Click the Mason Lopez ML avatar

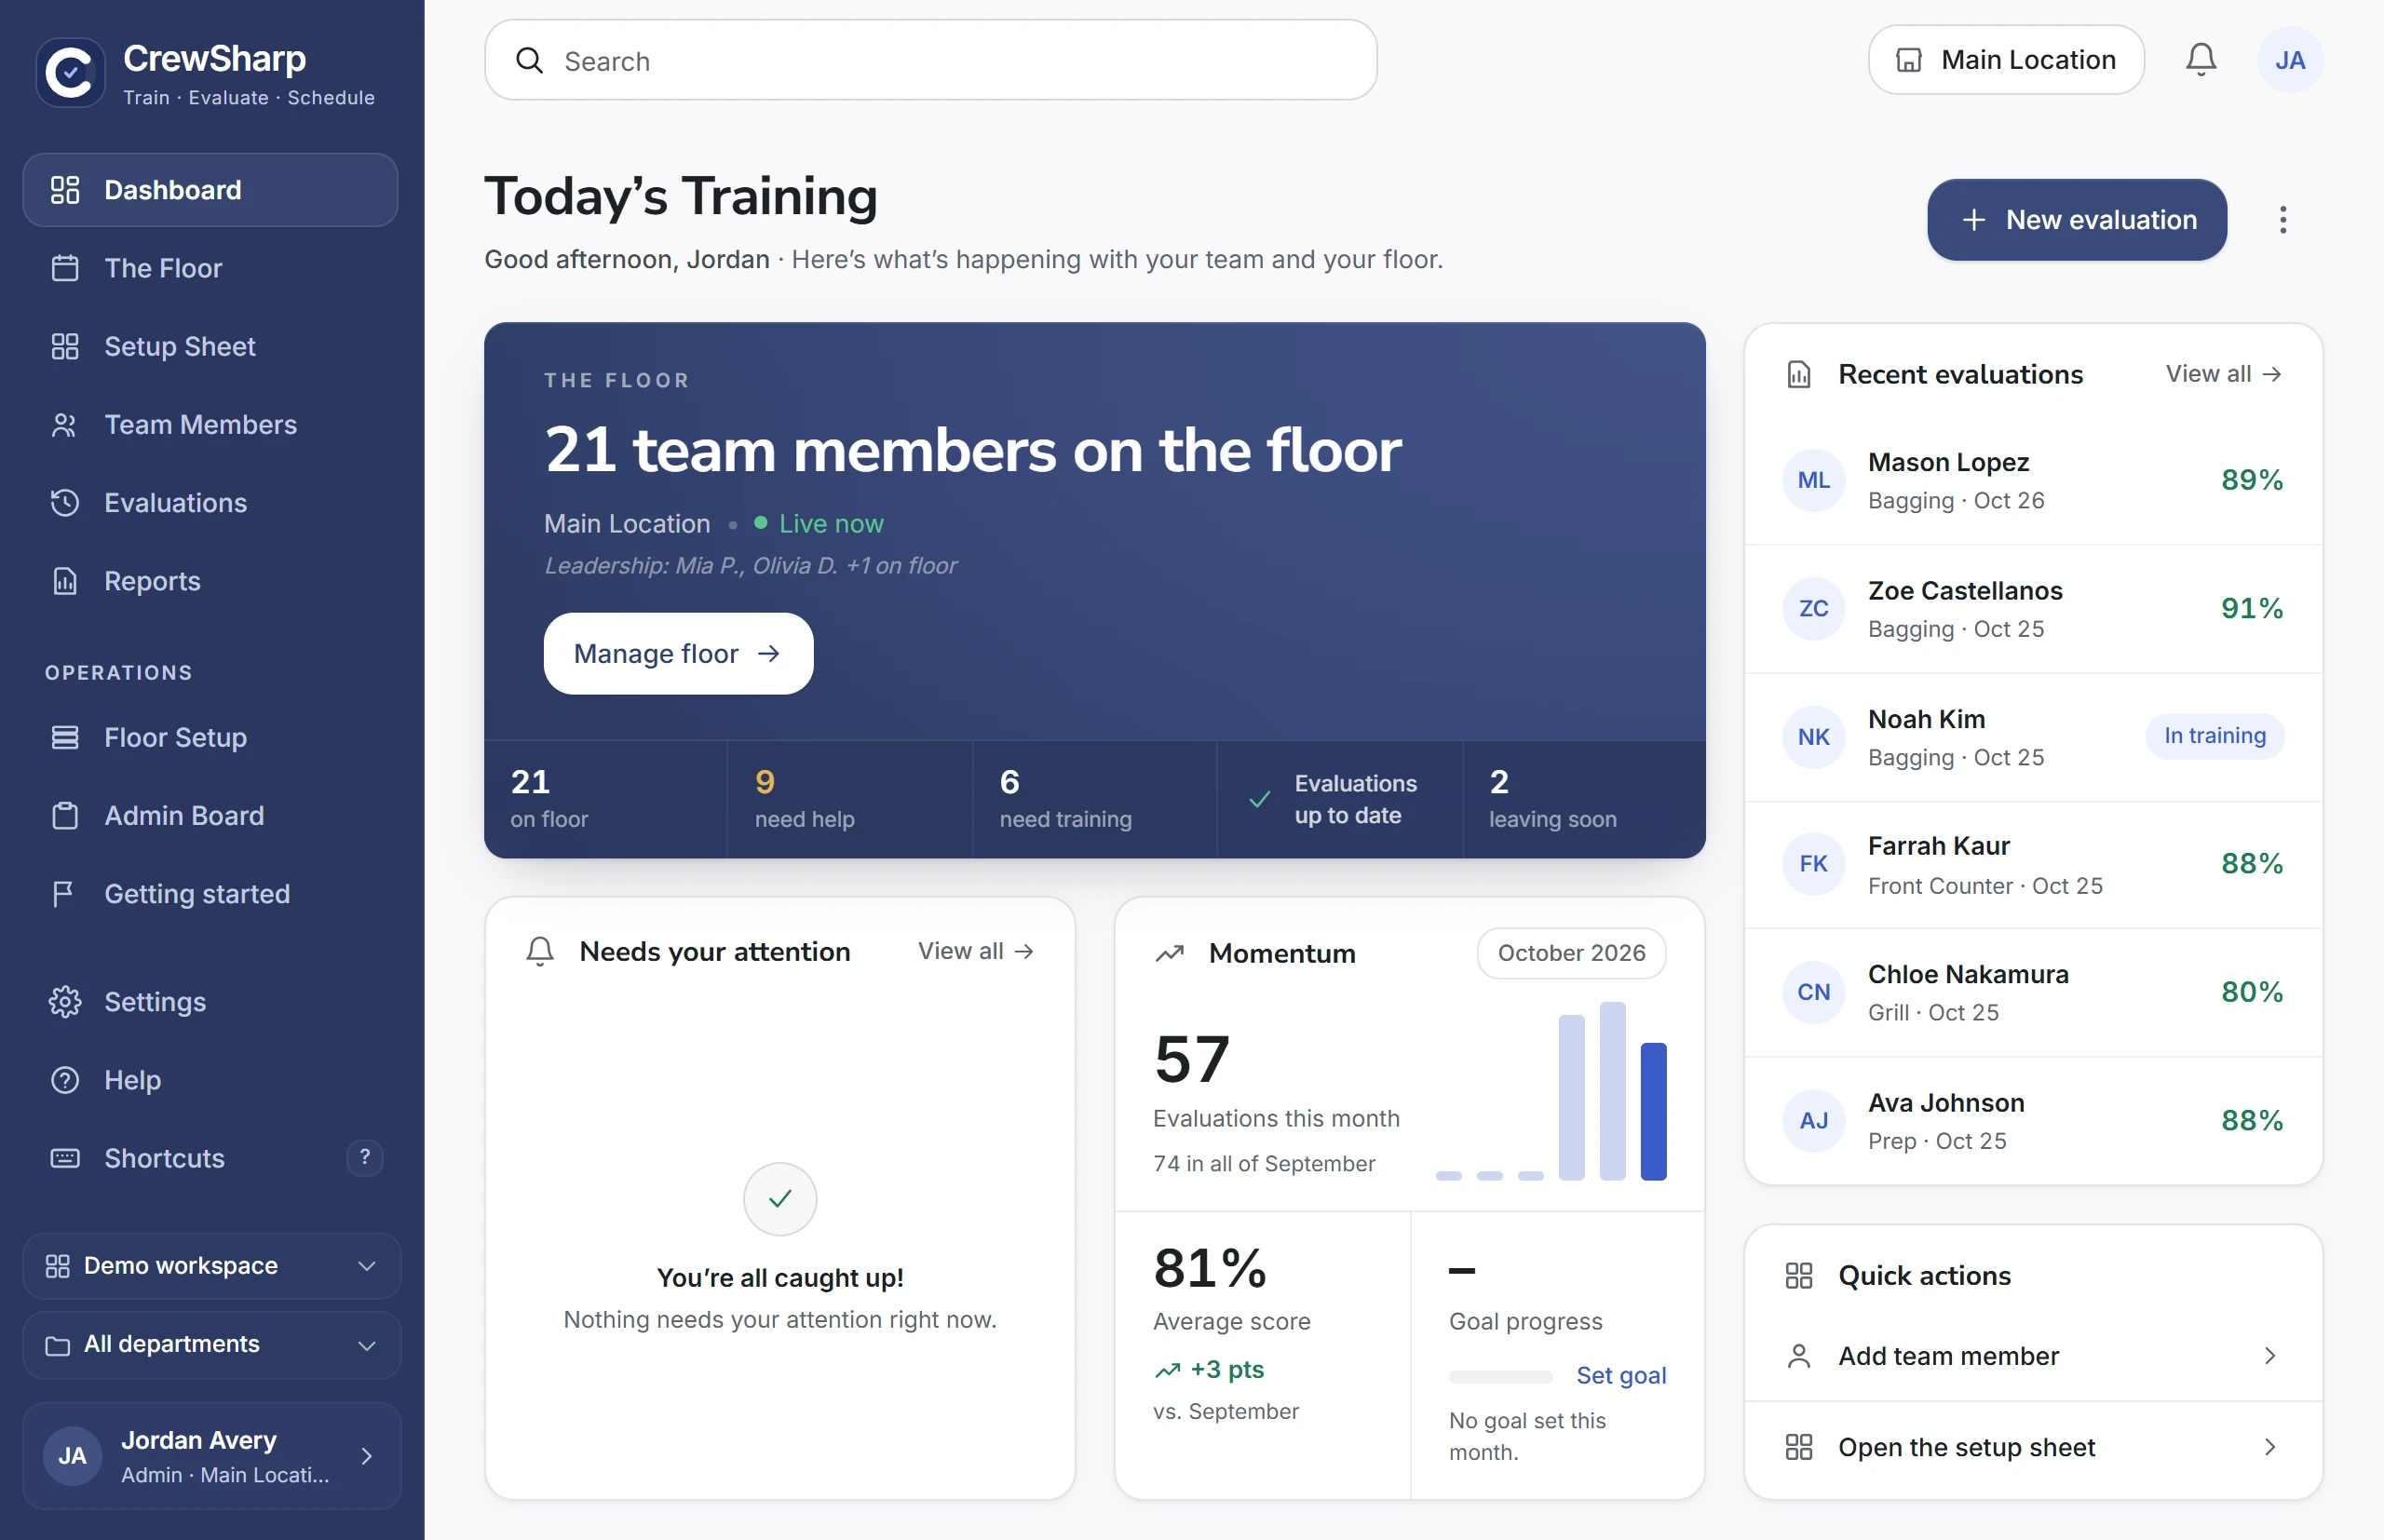[x=1813, y=480]
